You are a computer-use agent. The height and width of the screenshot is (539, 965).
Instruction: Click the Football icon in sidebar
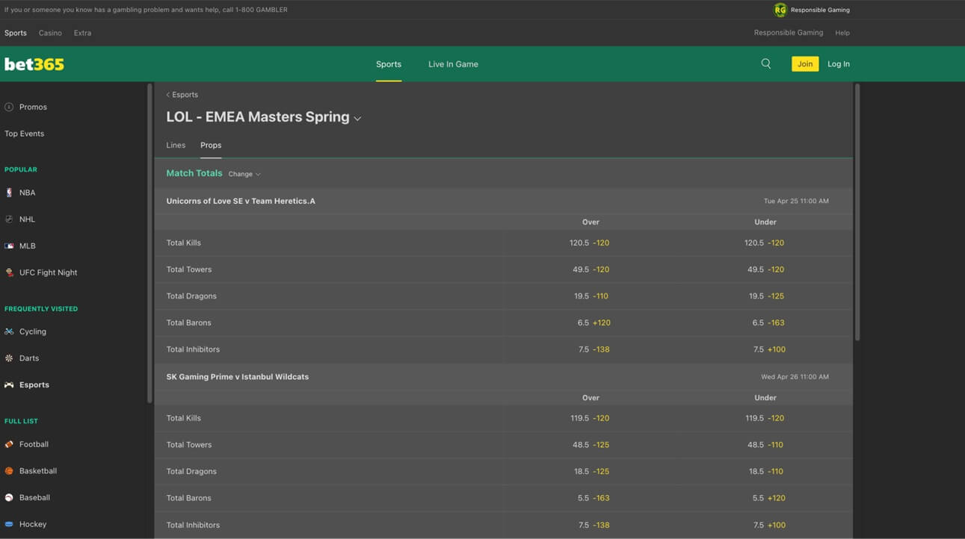coord(9,444)
